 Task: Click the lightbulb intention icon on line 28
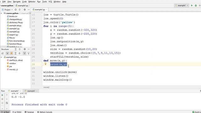pos(45,64)
